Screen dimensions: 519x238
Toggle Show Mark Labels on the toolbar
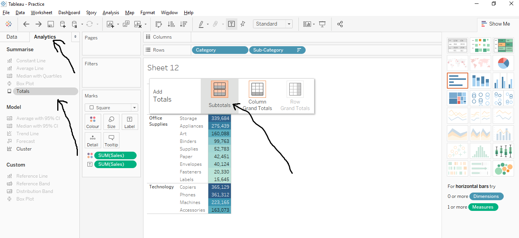[231, 24]
